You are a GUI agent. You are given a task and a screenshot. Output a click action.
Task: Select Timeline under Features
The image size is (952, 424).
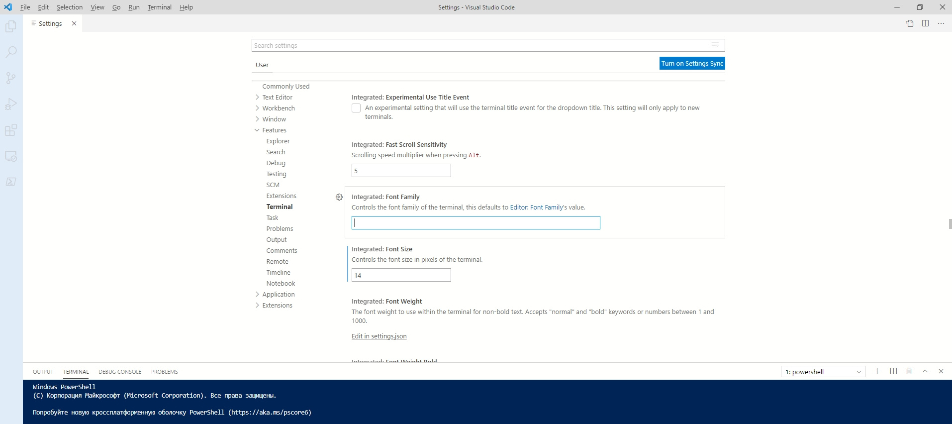click(x=279, y=272)
